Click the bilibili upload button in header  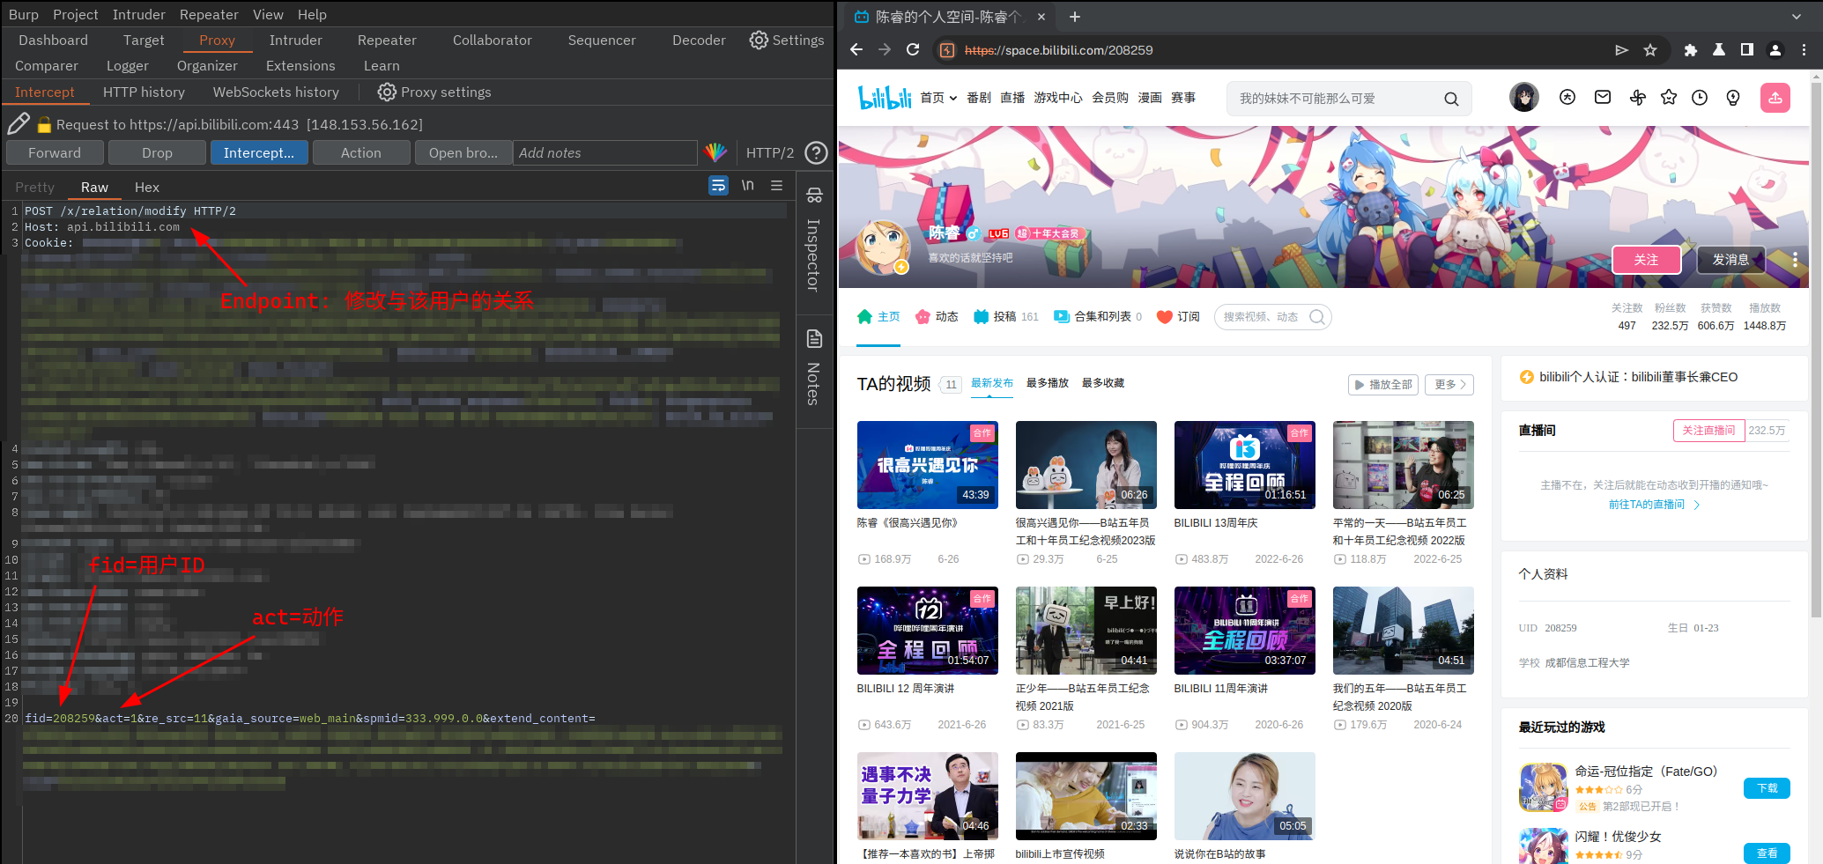(x=1775, y=98)
